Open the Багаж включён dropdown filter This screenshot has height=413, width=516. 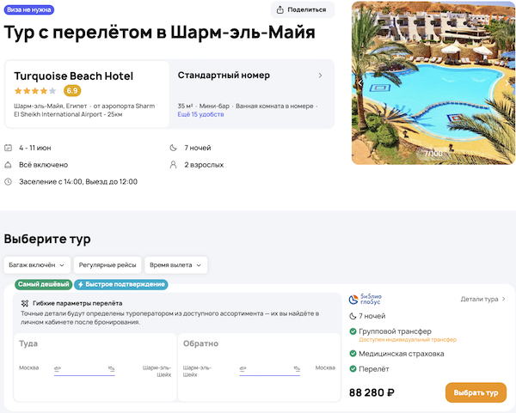pyautogui.click(x=36, y=265)
